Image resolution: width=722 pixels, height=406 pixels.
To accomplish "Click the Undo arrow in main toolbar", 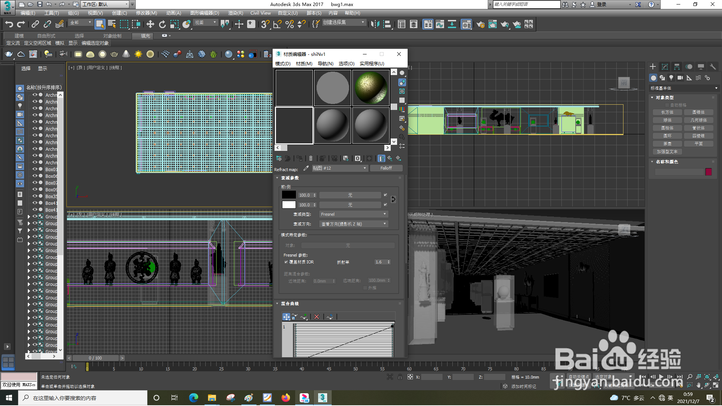I will click(x=9, y=24).
